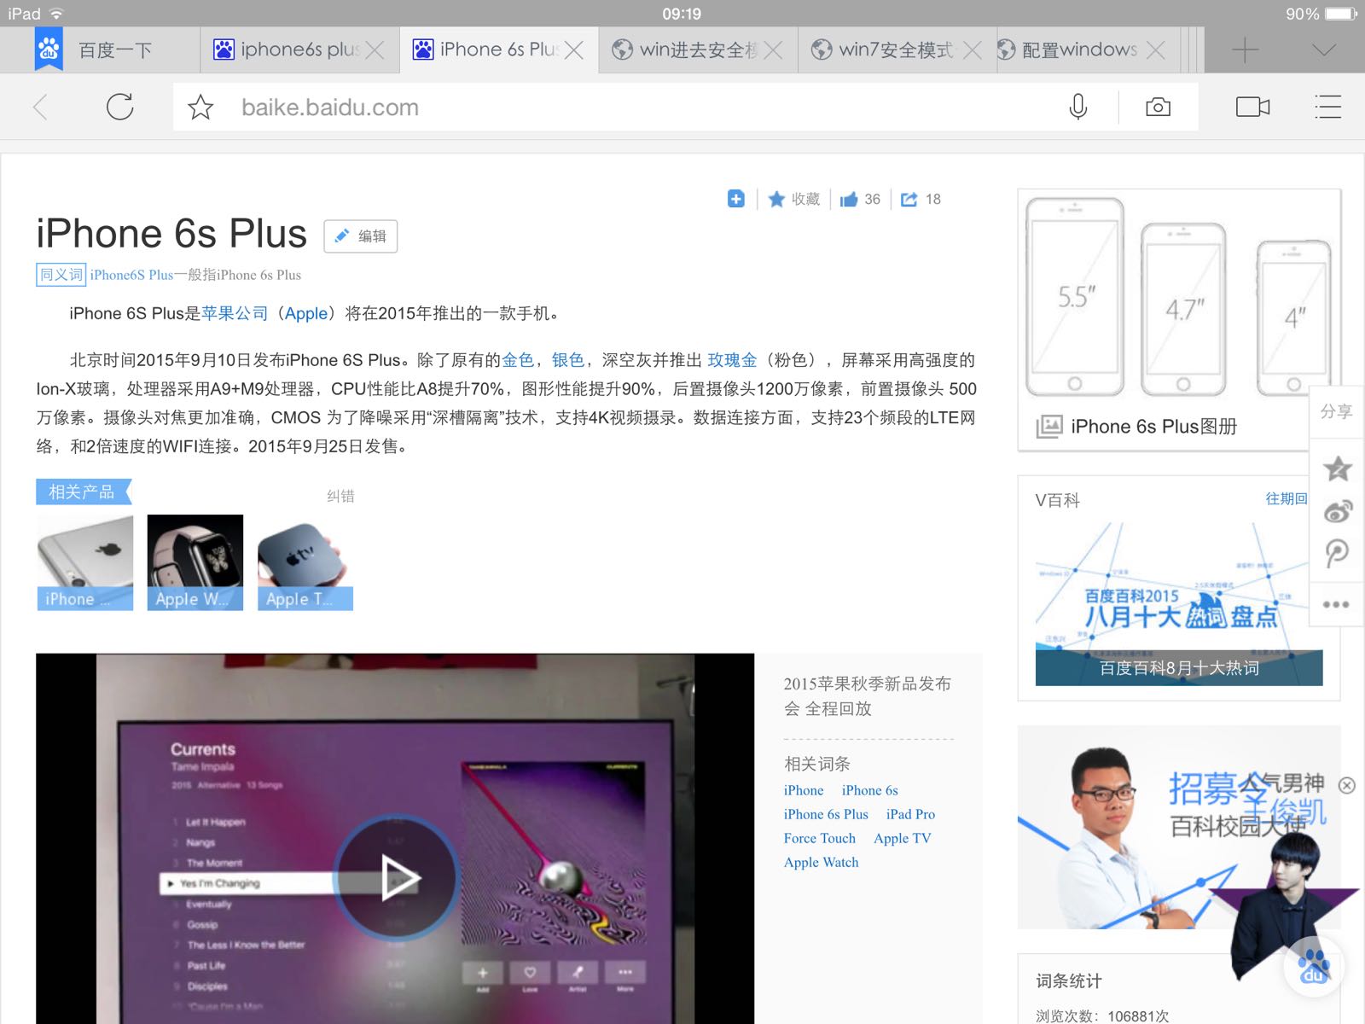
Task: Open the camera image search icon
Action: click(1158, 107)
